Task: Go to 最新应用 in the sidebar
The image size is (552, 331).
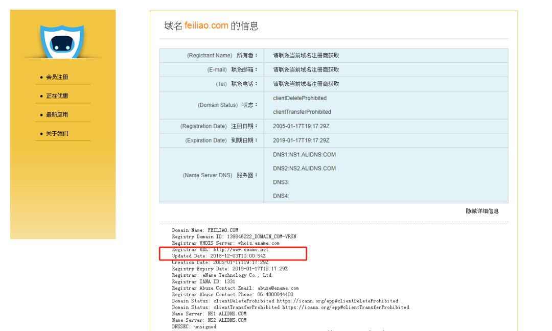Action: tap(57, 115)
